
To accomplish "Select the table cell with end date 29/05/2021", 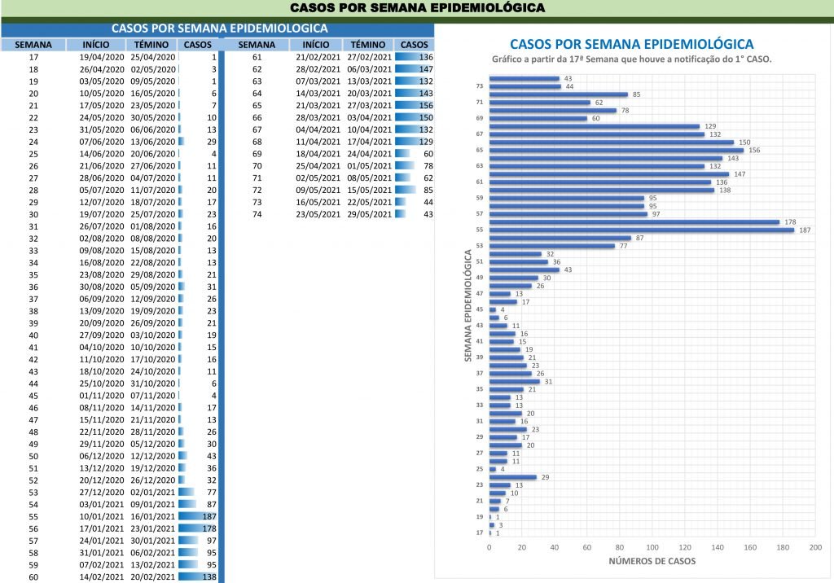I will click(x=368, y=214).
